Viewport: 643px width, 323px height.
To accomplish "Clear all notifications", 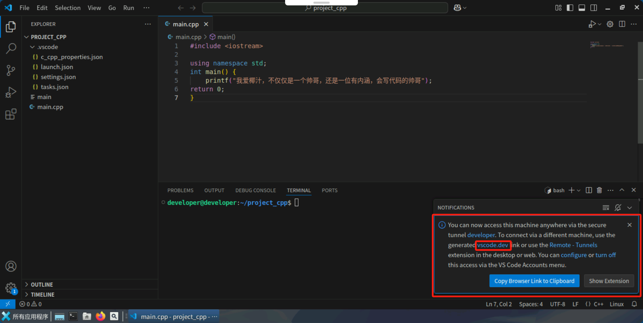I will pyautogui.click(x=606, y=207).
